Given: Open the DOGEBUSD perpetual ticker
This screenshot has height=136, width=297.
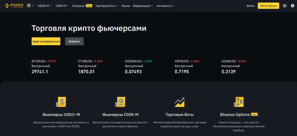Looking at the screenshot, I should click(x=139, y=66).
